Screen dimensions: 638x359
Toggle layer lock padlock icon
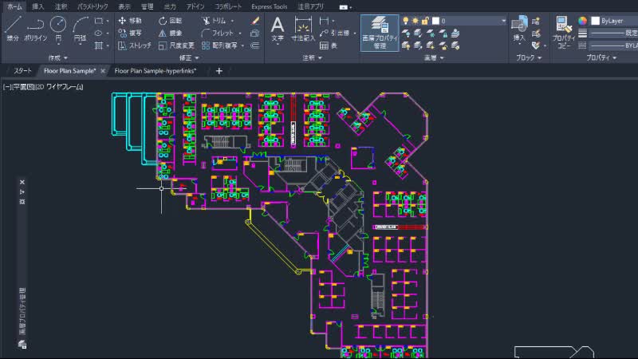pos(425,21)
